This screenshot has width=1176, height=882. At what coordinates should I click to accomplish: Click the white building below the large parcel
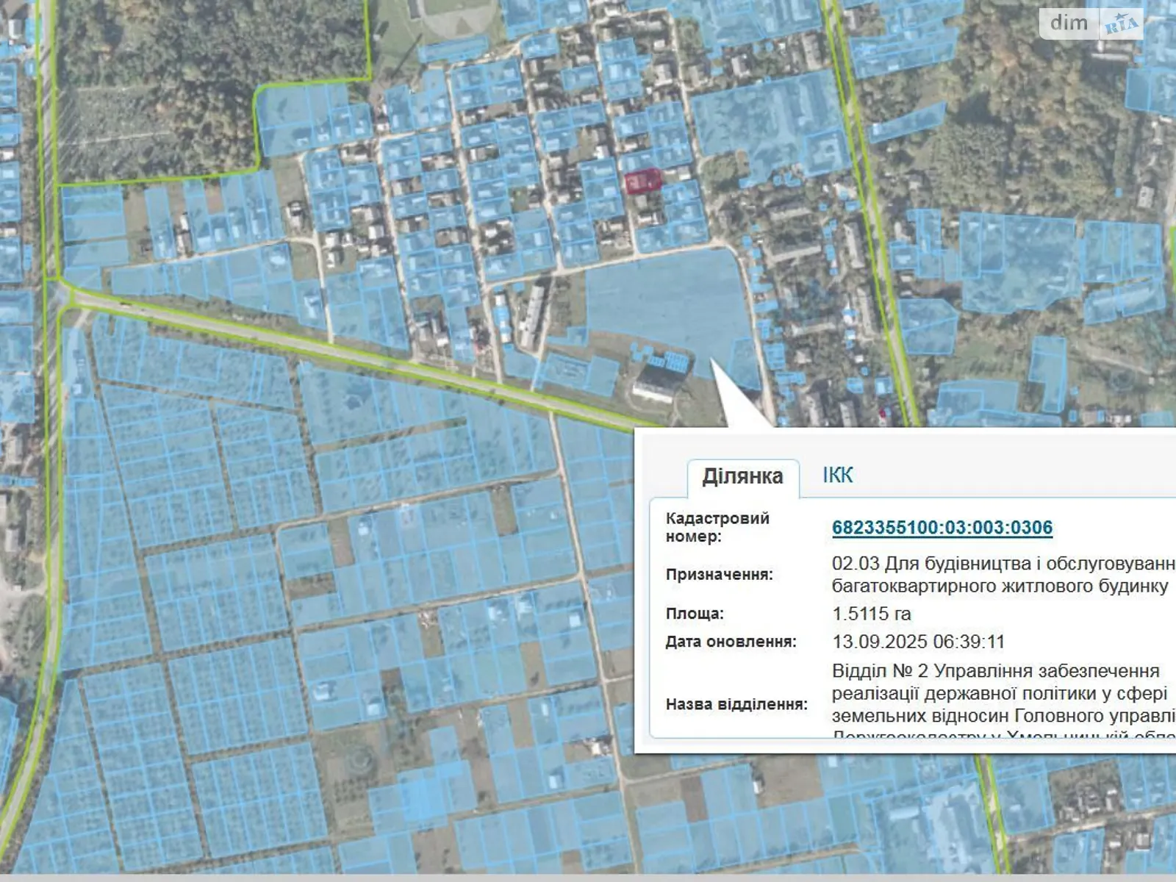[x=654, y=388]
